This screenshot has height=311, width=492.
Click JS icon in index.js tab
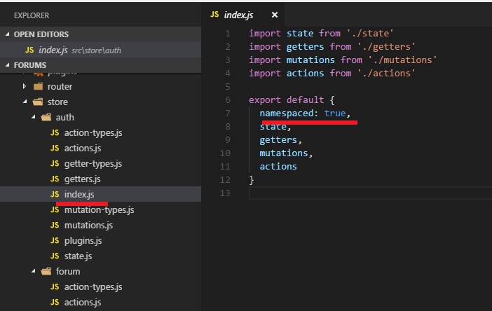214,15
